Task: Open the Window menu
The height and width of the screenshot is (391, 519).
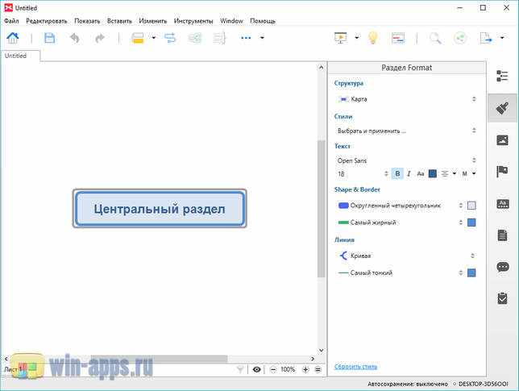Action: [x=231, y=21]
